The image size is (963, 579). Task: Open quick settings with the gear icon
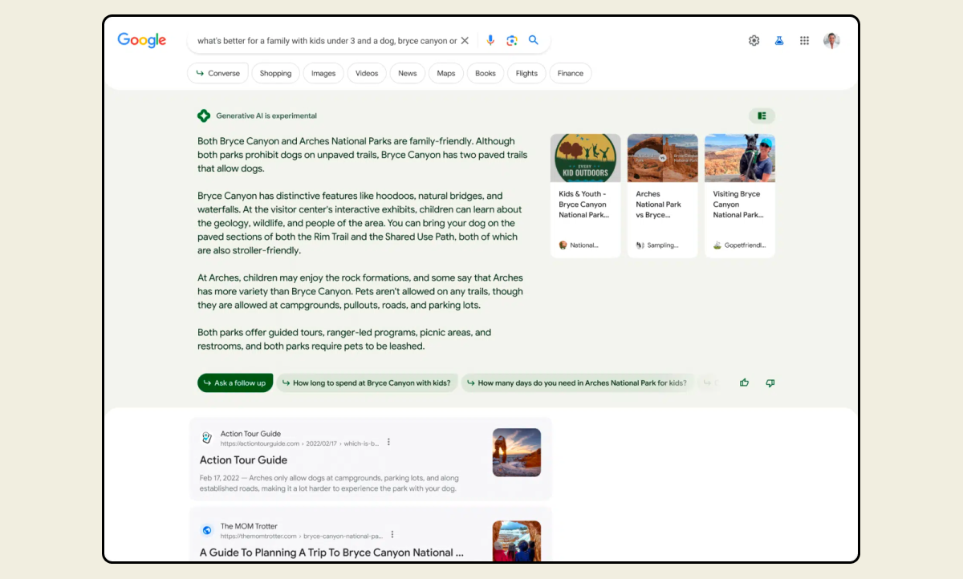coord(754,40)
